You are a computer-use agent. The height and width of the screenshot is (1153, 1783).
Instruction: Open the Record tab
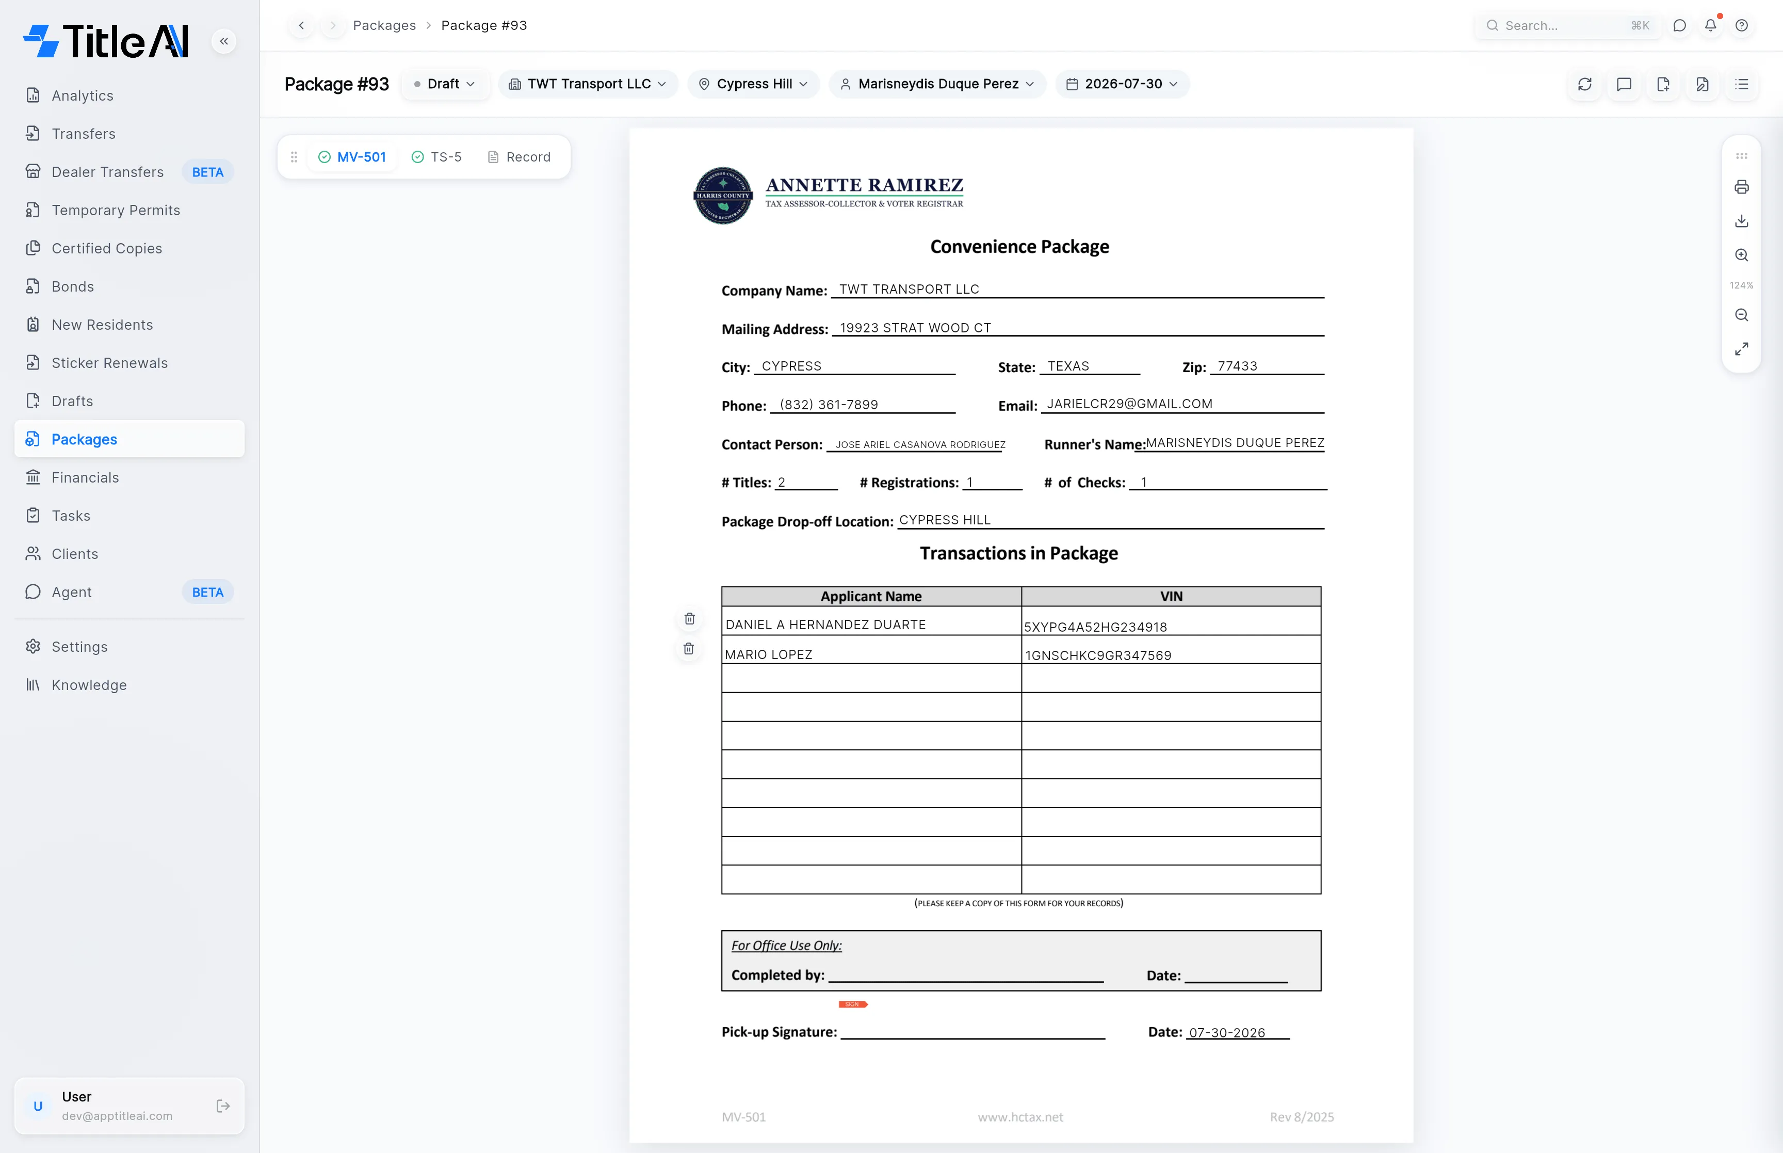519,156
